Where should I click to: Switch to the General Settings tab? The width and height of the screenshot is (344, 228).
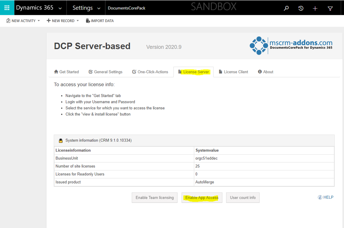[x=106, y=72]
